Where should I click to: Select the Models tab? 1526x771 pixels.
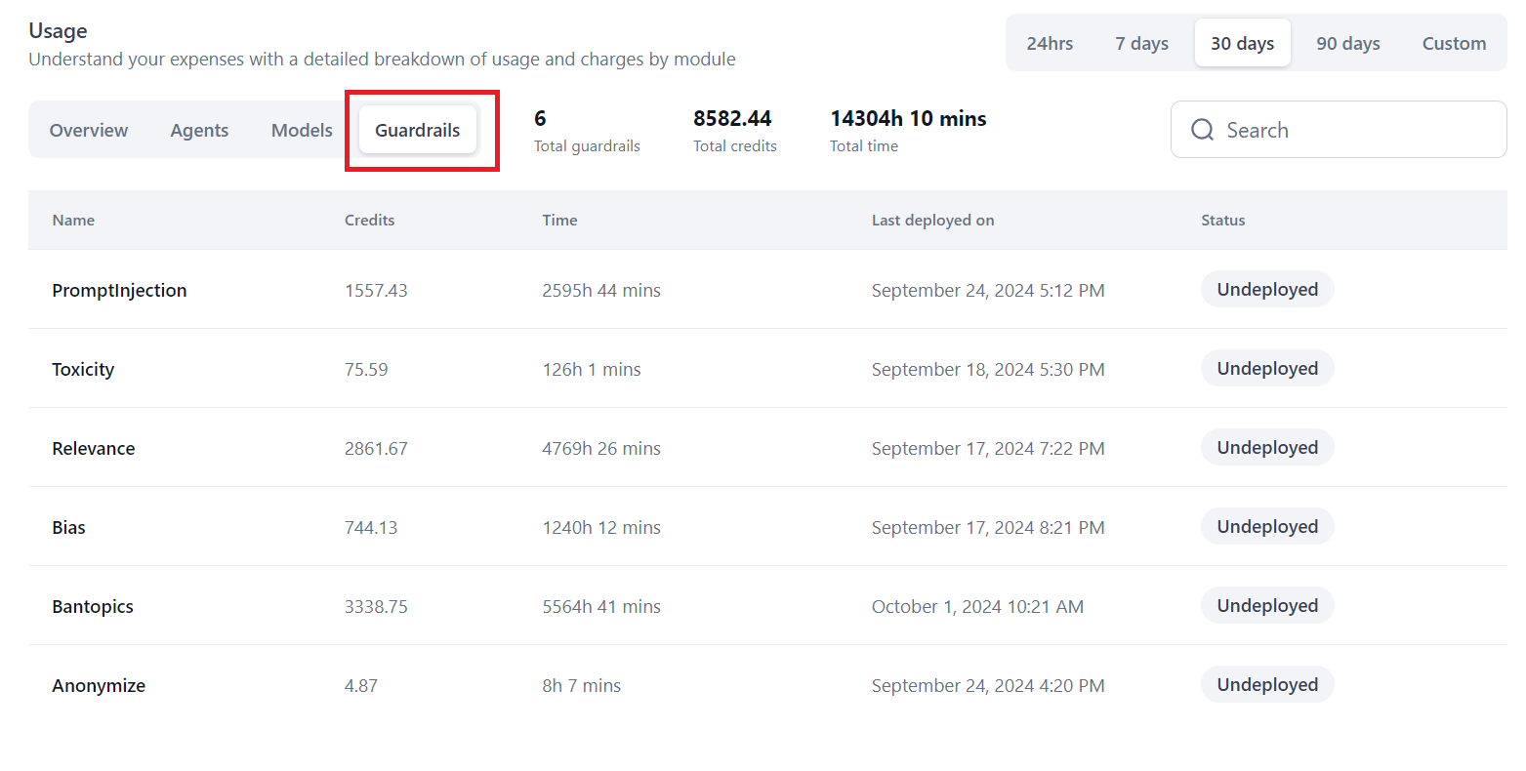point(302,130)
